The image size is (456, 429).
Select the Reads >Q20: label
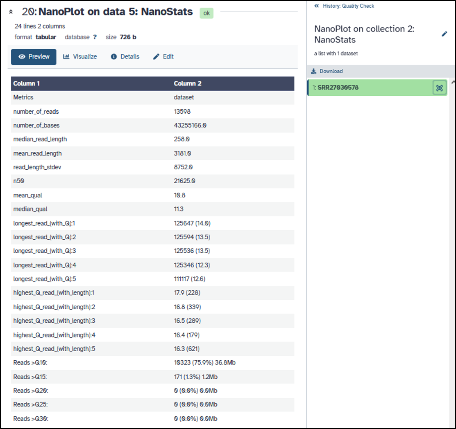click(x=31, y=391)
